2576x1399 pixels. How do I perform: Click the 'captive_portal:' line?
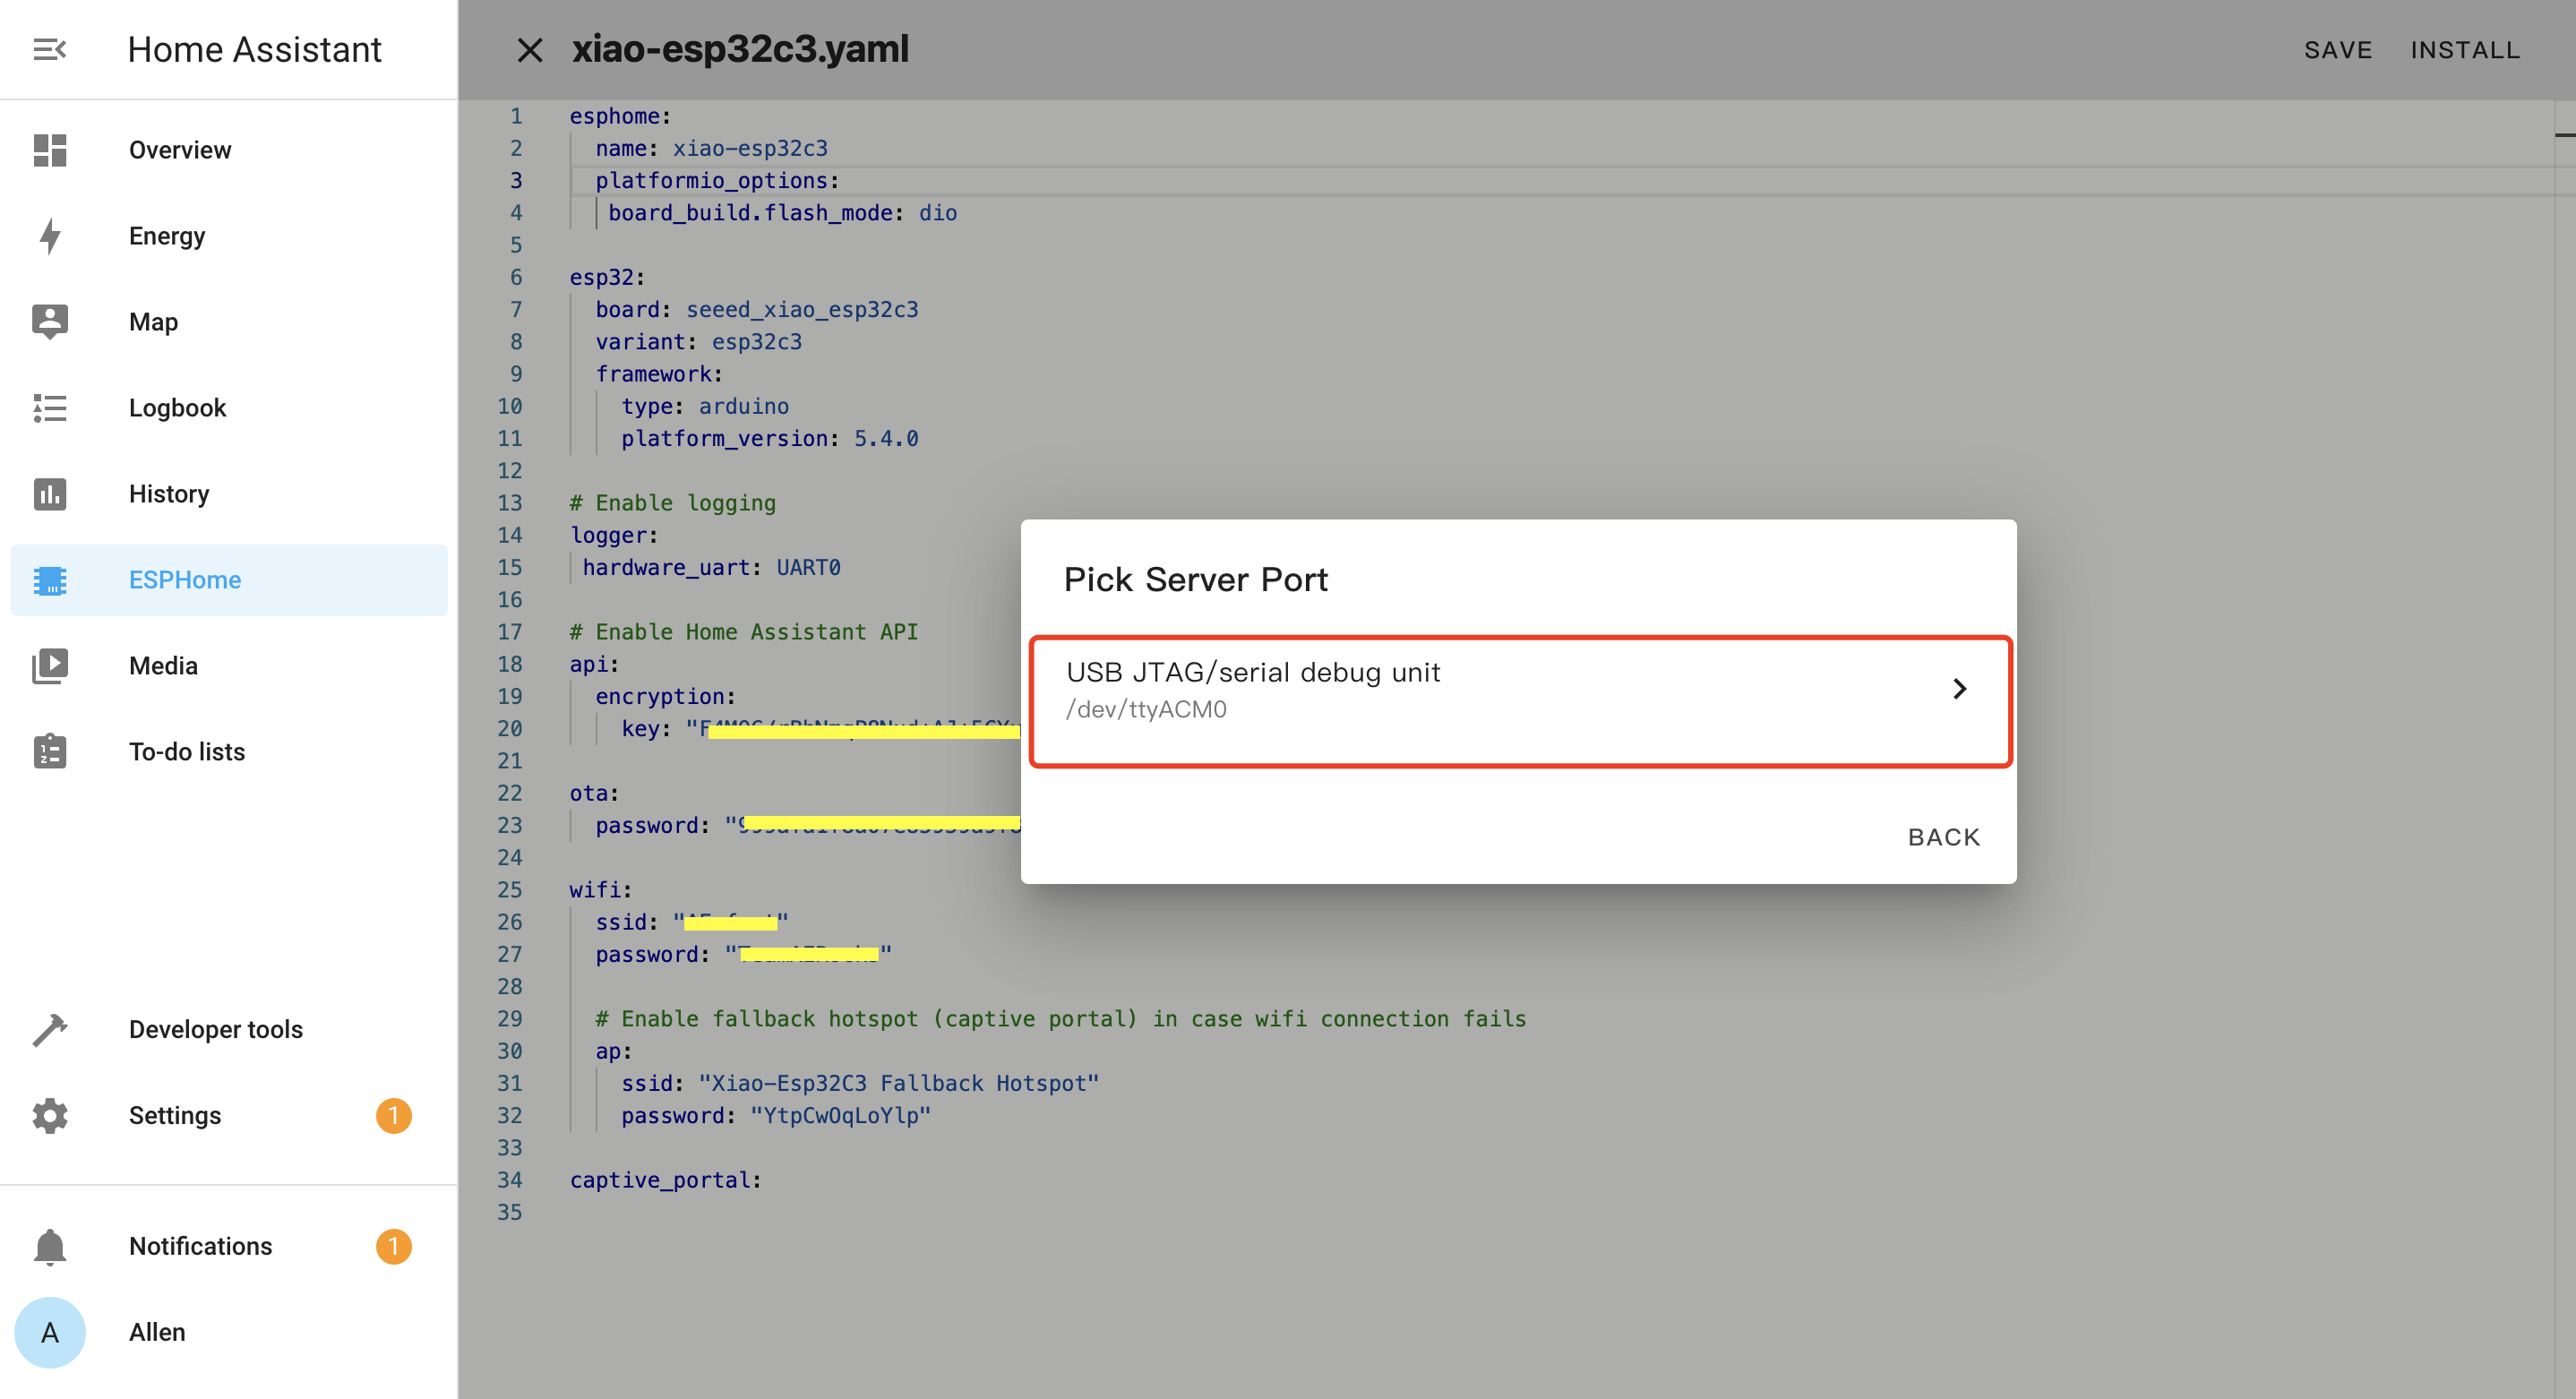point(665,1181)
